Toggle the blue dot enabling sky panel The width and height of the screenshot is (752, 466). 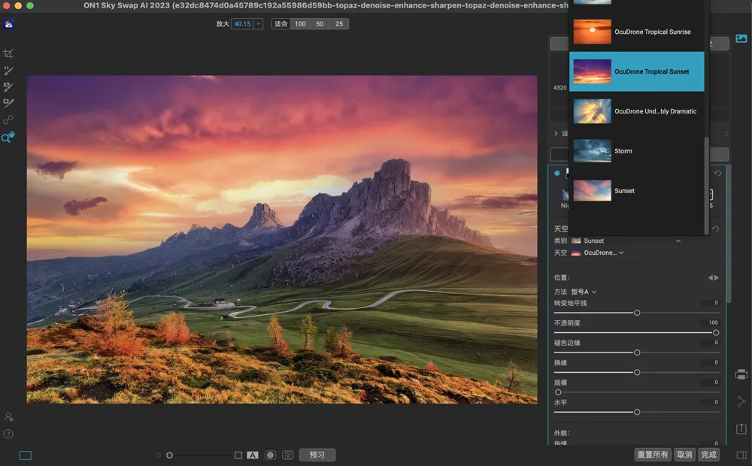pos(557,173)
